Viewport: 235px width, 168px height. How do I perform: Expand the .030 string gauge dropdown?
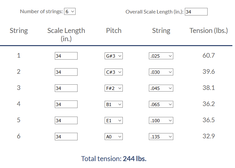[x=161, y=72]
